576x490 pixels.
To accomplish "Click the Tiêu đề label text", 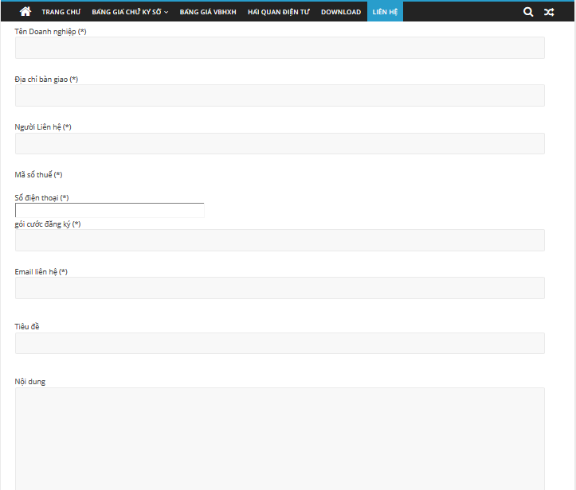I will click(x=28, y=326).
